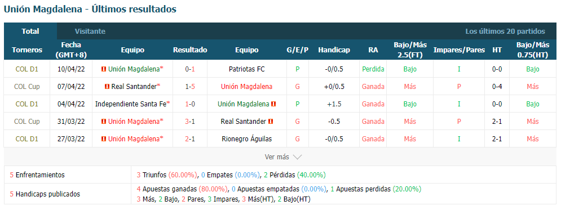The width and height of the screenshot is (561, 210).
Task: Click COL D1 tournament on 10/04/22 row
Action: tap(27, 69)
